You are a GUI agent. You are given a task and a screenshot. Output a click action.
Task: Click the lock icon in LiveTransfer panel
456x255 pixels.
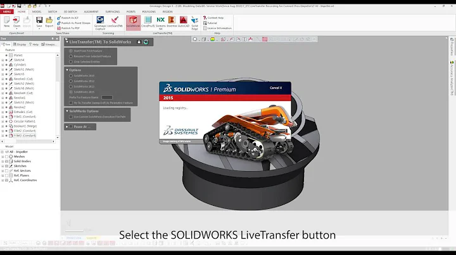tap(139, 42)
